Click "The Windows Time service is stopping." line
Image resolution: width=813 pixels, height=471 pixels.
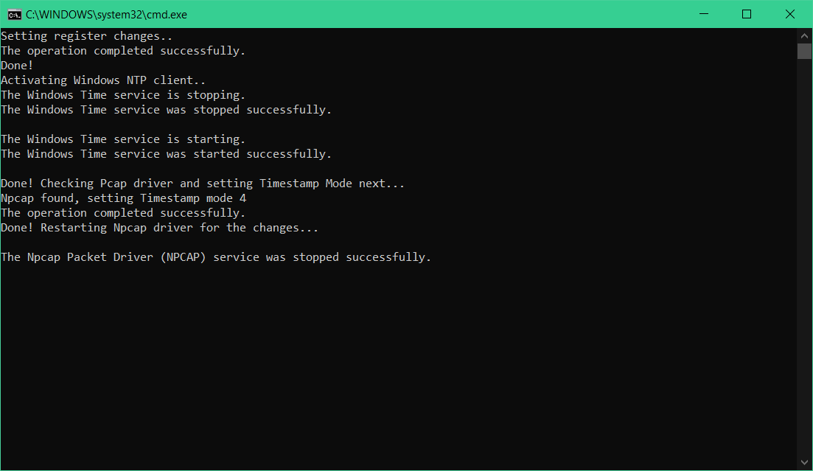click(123, 95)
